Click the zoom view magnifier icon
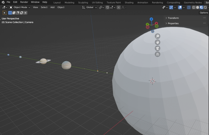This screenshot has width=209, height=135. click(x=157, y=36)
